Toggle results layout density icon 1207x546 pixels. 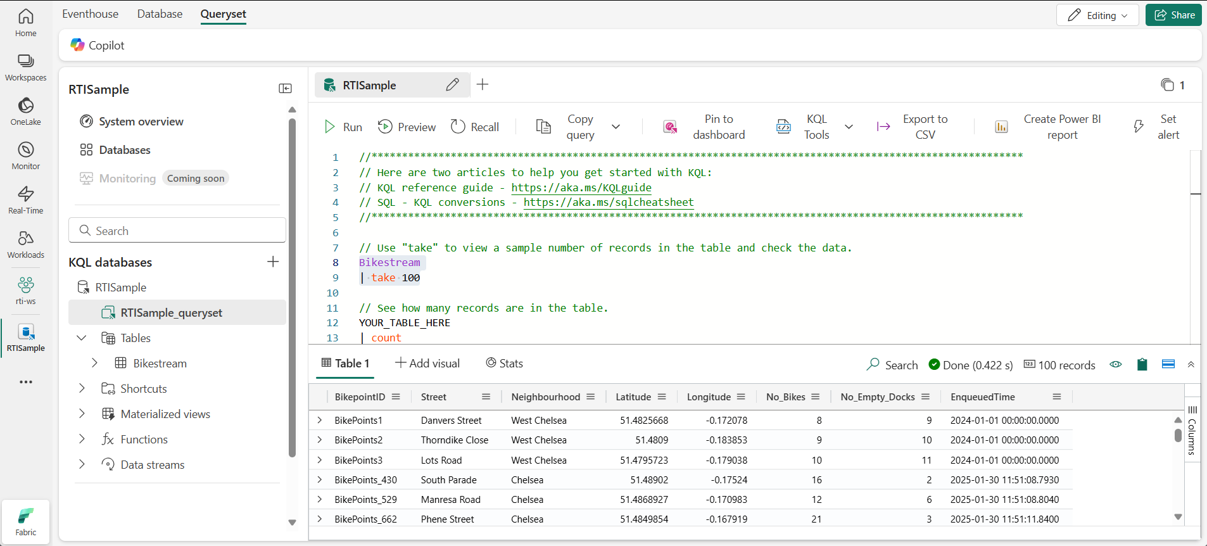click(x=1168, y=364)
